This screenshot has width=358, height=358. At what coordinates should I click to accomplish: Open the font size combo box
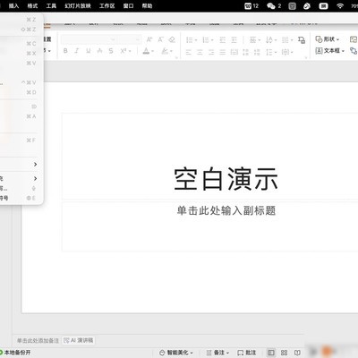[x=129, y=39]
